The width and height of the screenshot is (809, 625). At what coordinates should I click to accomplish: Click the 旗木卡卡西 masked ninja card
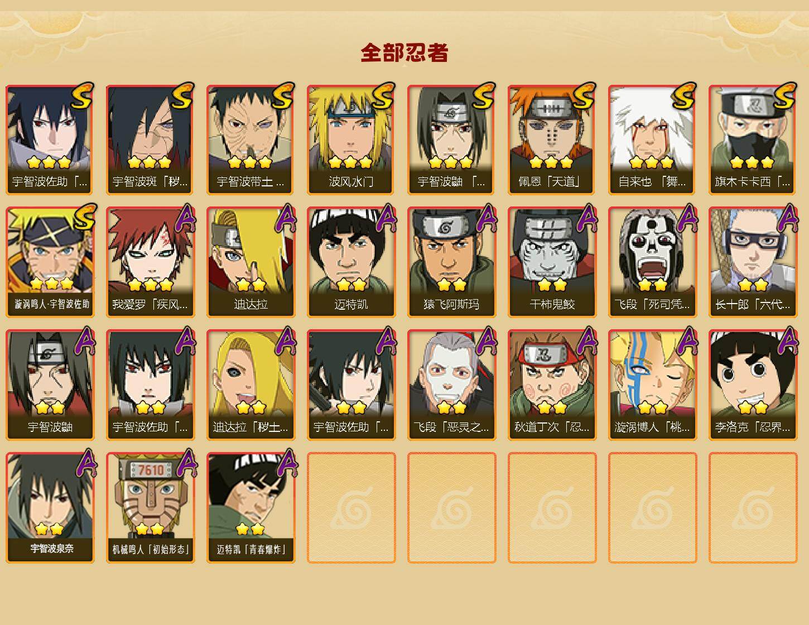pos(753,140)
